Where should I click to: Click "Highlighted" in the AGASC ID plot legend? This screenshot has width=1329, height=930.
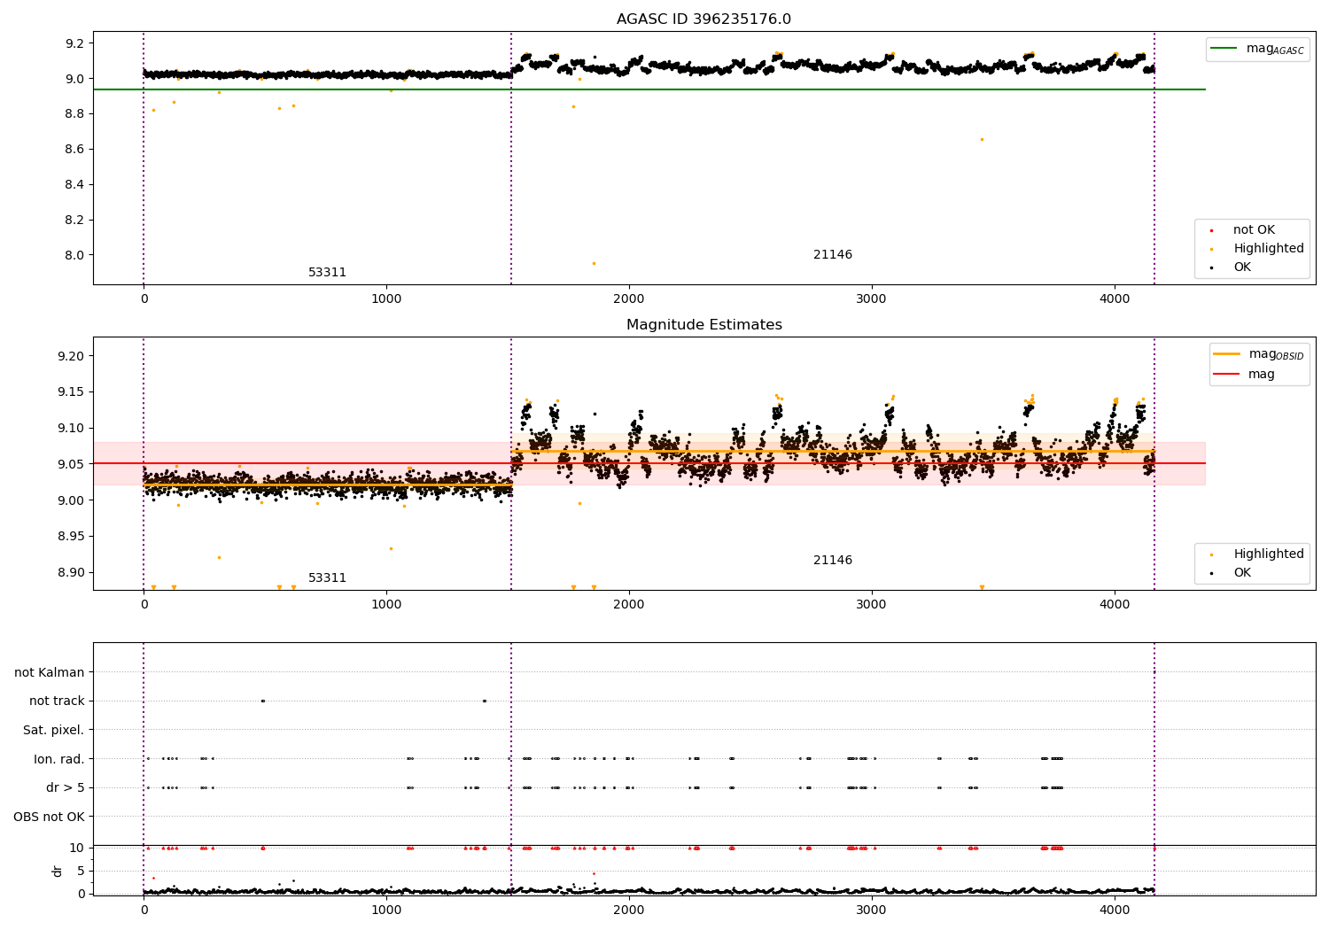[x=1269, y=249]
